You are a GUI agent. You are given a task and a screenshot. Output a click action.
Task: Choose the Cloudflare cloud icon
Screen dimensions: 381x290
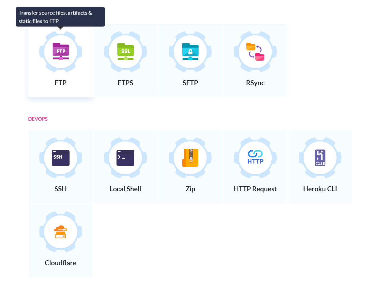click(x=61, y=232)
